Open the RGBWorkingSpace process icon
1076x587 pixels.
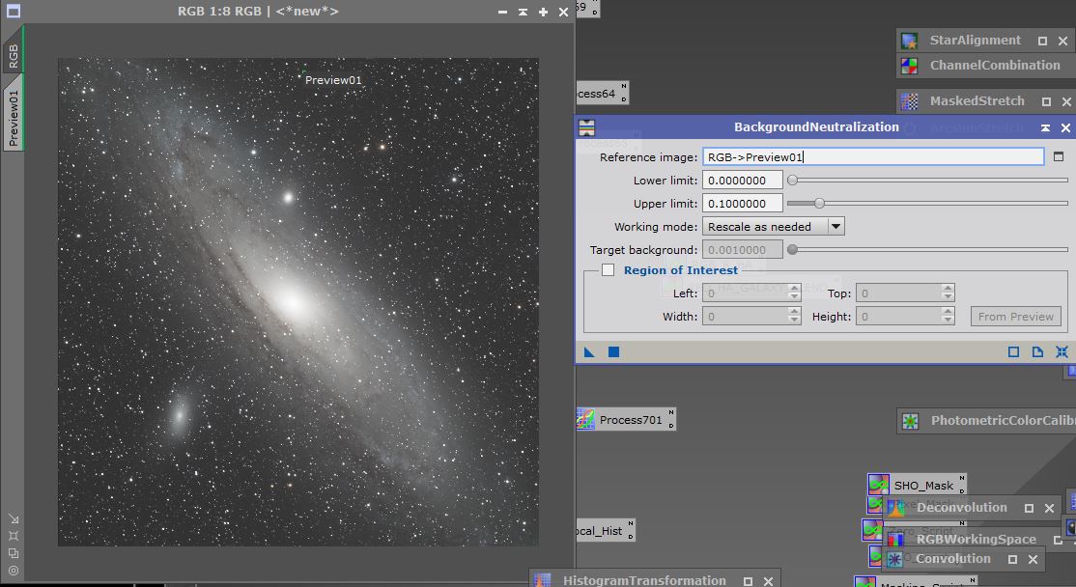coord(978,538)
